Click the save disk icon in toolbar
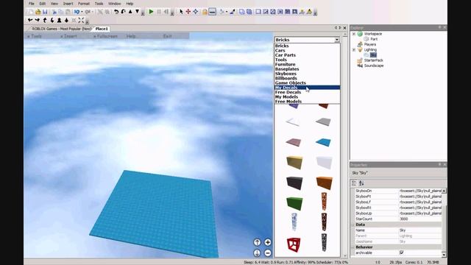 tap(45, 12)
